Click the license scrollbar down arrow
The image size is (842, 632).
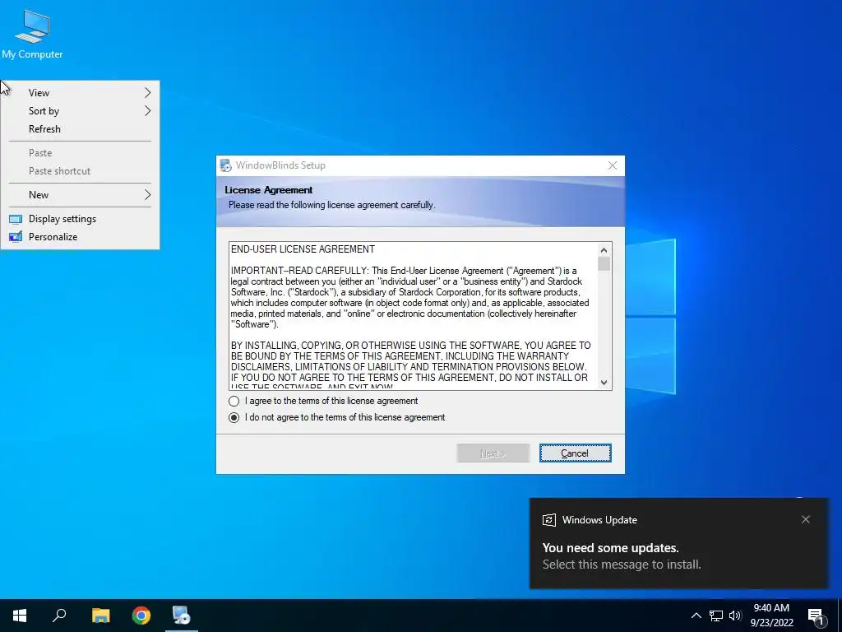tap(604, 382)
